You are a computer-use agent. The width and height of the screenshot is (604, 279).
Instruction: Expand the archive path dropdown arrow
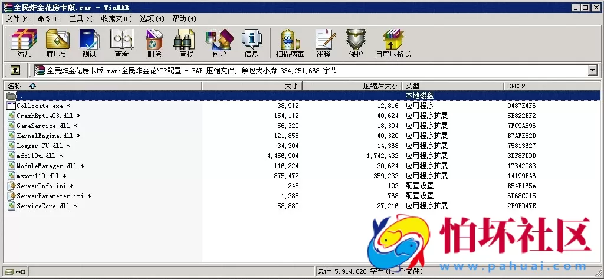[592, 70]
